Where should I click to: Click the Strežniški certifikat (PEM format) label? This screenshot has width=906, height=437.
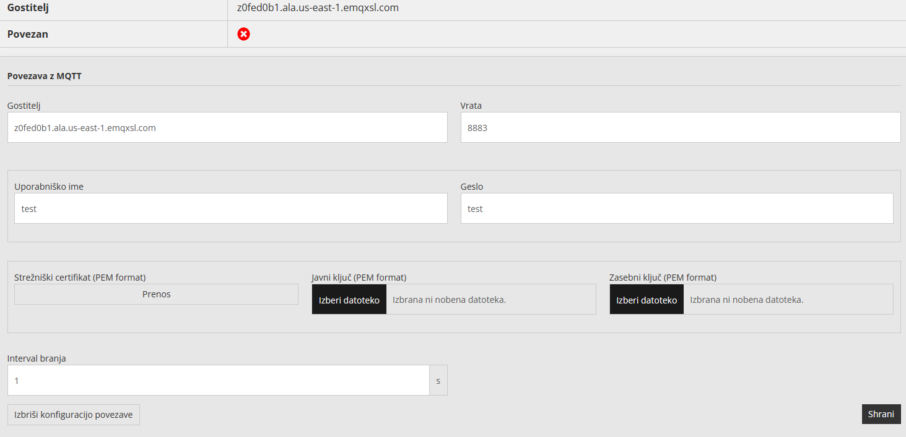80,278
